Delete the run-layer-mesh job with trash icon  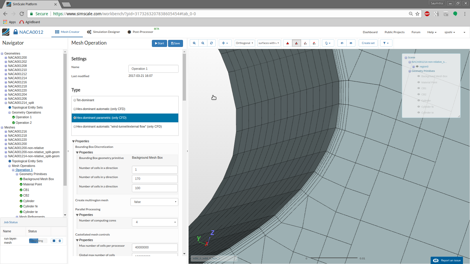pyautogui.click(x=60, y=241)
